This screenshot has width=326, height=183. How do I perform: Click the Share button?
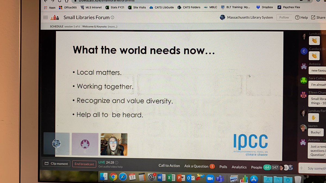click(318, 17)
